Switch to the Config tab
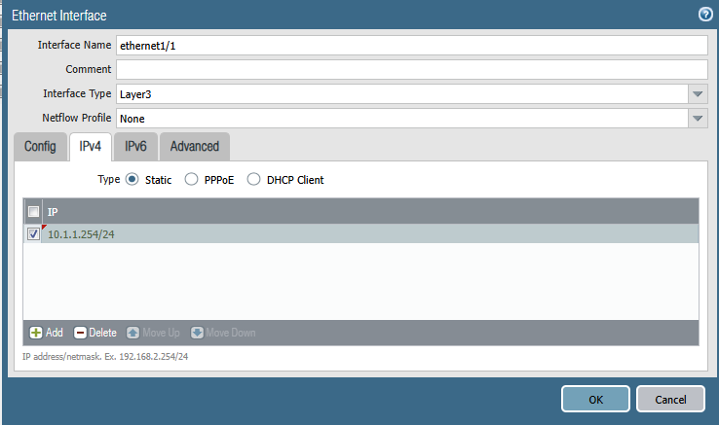The image size is (719, 425). pos(40,147)
